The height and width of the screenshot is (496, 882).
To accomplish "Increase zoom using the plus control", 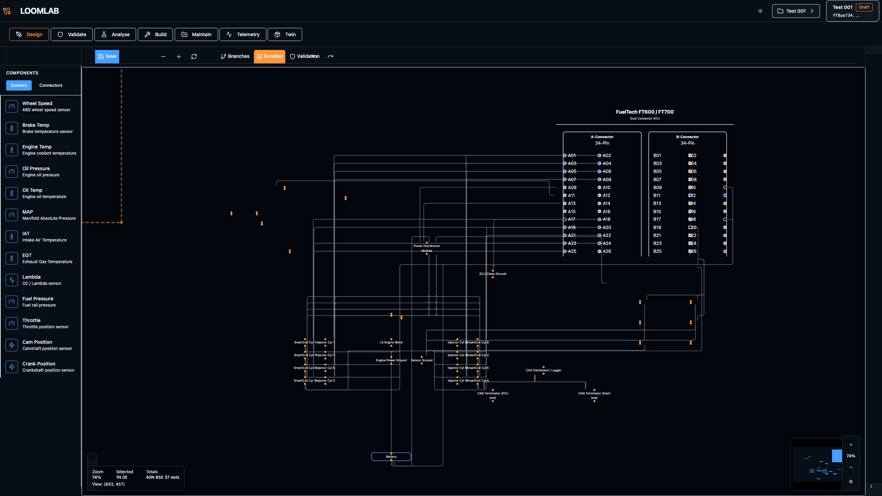I will (x=850, y=444).
